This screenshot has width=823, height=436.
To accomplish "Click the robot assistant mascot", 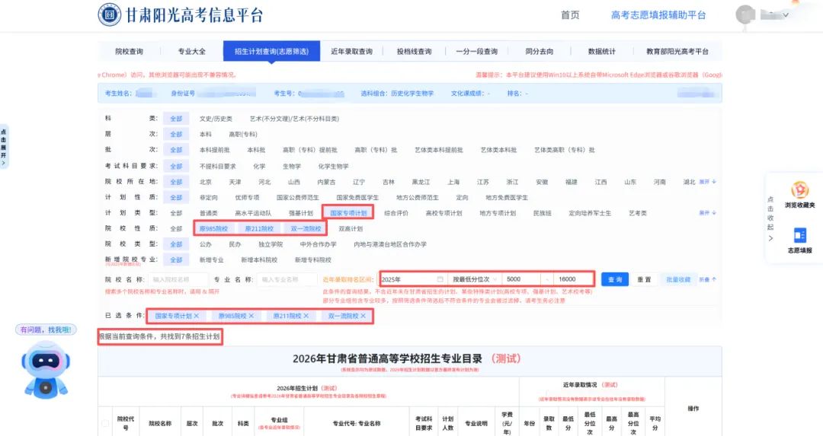I will [x=46, y=370].
